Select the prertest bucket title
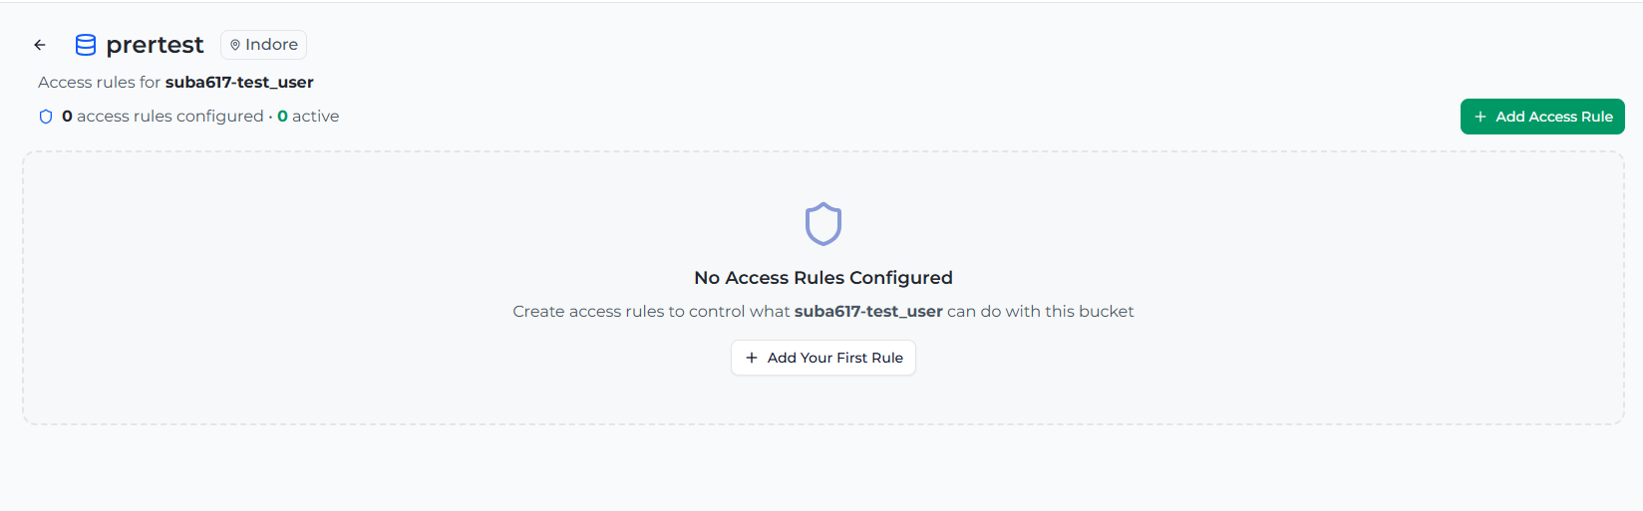1643x511 pixels. (x=155, y=45)
